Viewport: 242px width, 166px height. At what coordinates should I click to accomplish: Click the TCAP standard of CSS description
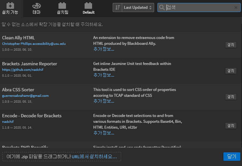135,93
